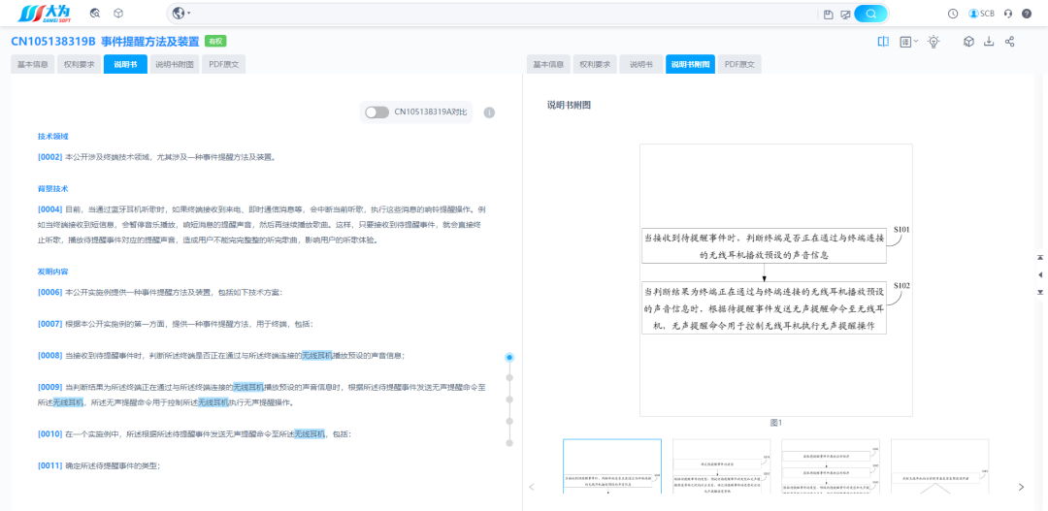Image resolution: width=1048 pixels, height=511 pixels.
Task: Select the third highlight navigation dot
Action: 509,399
